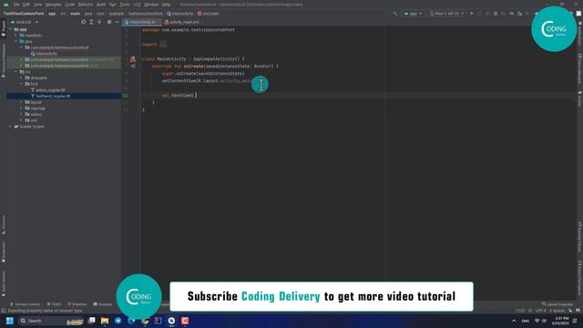This screenshot has height=328, width=583.
Task: Click the Debug app bug icon
Action: click(x=496, y=14)
